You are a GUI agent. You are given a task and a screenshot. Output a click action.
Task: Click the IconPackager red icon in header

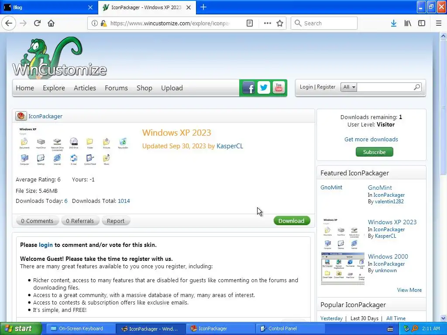click(x=21, y=116)
